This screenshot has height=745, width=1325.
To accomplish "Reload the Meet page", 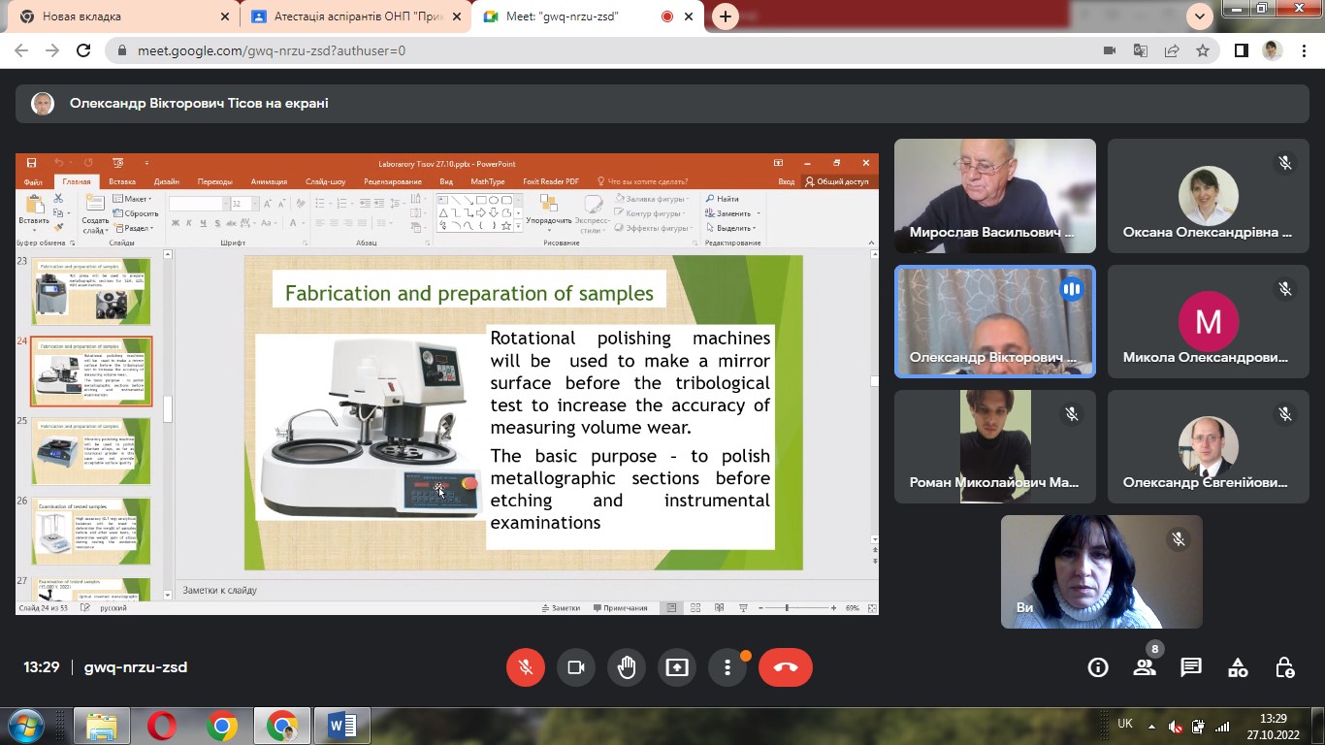I will [x=84, y=50].
